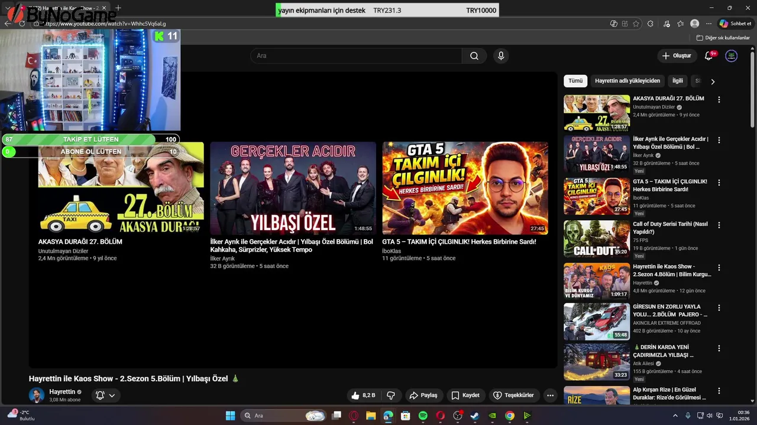757x425 pixels.
Task: Click the Paylaş share button
Action: point(423,395)
